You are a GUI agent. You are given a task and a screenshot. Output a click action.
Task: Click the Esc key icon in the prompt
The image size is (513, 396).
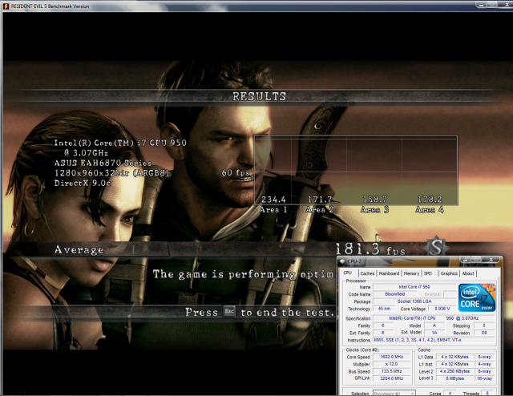[229, 311]
